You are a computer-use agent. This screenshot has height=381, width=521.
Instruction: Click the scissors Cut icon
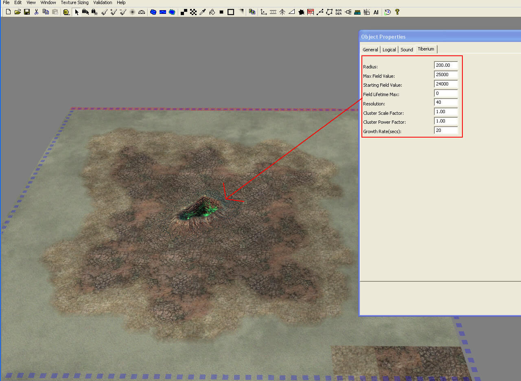click(x=36, y=12)
